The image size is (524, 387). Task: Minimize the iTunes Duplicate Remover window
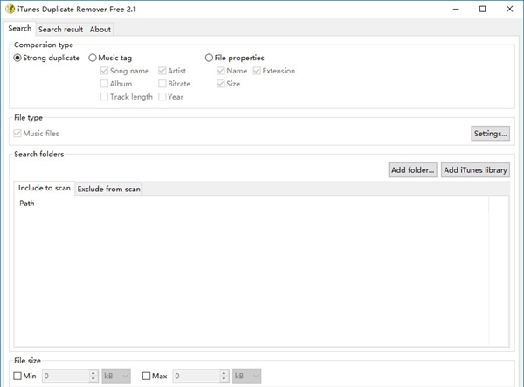pyautogui.click(x=456, y=9)
